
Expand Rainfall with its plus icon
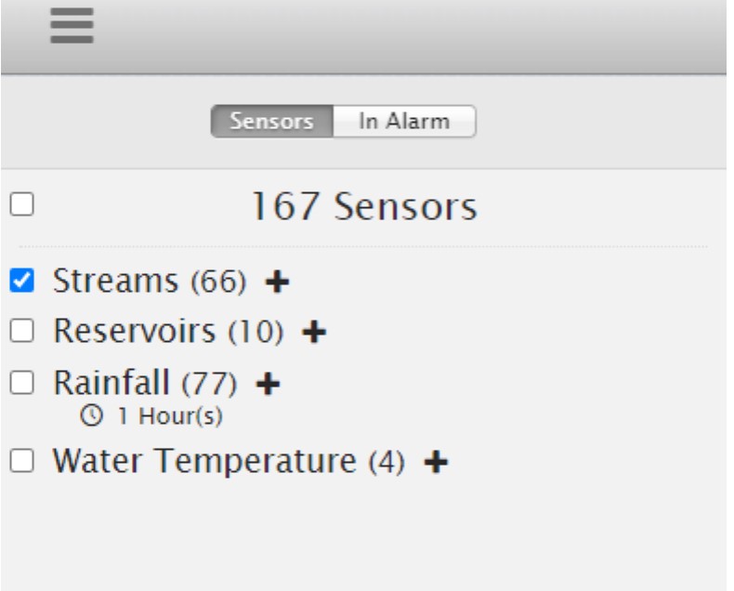[270, 382]
